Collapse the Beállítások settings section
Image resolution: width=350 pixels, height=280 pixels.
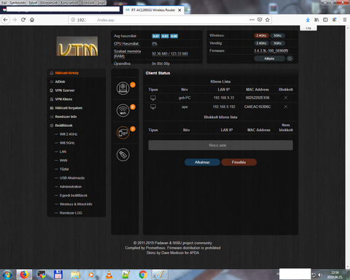pyautogui.click(x=64, y=125)
